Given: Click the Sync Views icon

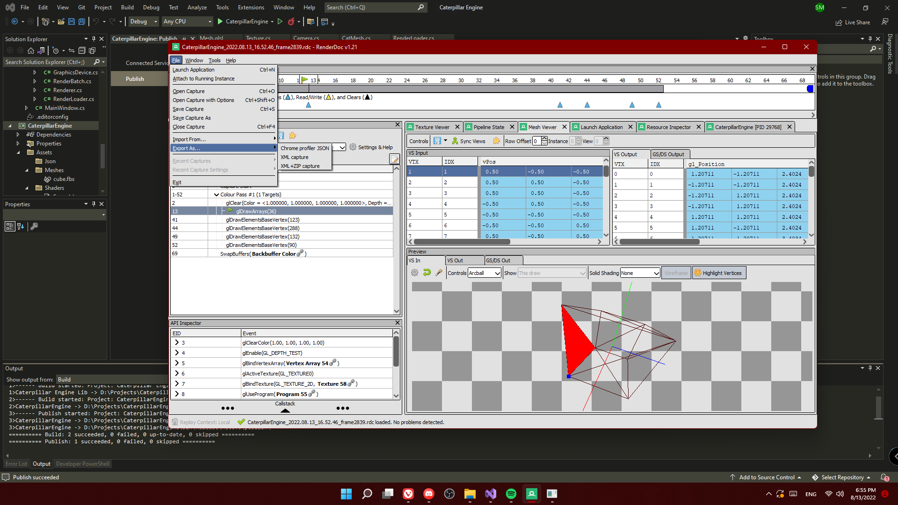Looking at the screenshot, I should 455,141.
